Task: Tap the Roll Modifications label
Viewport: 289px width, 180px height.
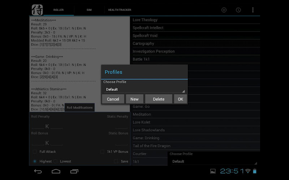Action: pyautogui.click(x=79, y=108)
